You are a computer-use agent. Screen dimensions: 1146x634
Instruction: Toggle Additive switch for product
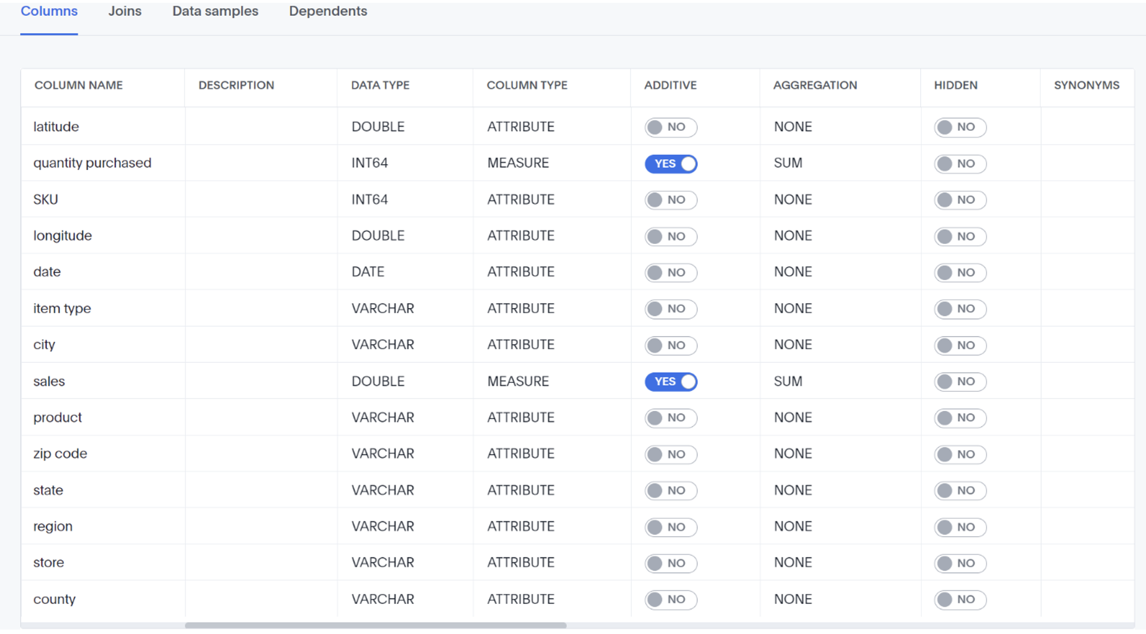pos(671,418)
